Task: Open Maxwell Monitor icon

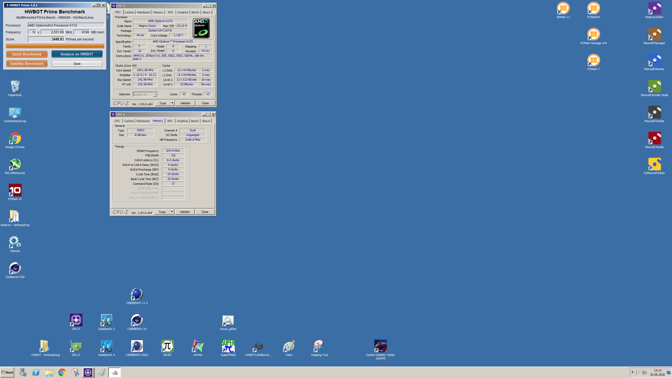Action: tap(654, 62)
